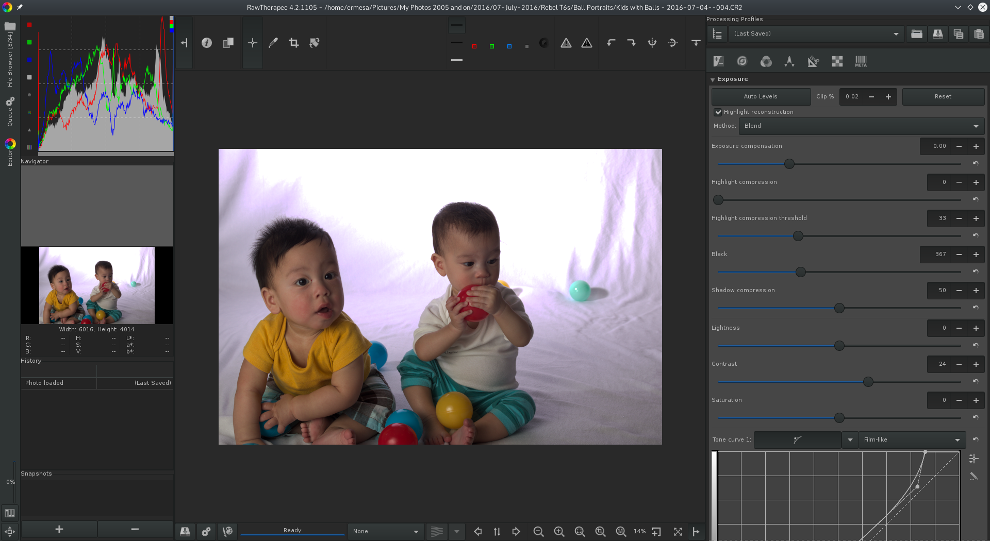Open the arrow dropdown beside soft-proof icon
The height and width of the screenshot is (541, 990).
tap(457, 531)
